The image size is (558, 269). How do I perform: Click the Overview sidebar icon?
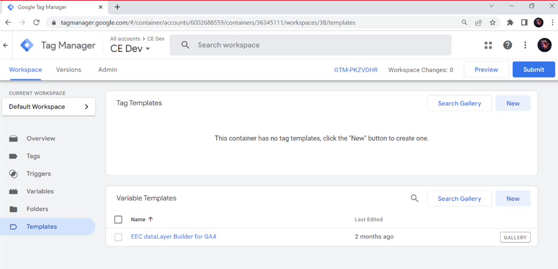[13, 138]
